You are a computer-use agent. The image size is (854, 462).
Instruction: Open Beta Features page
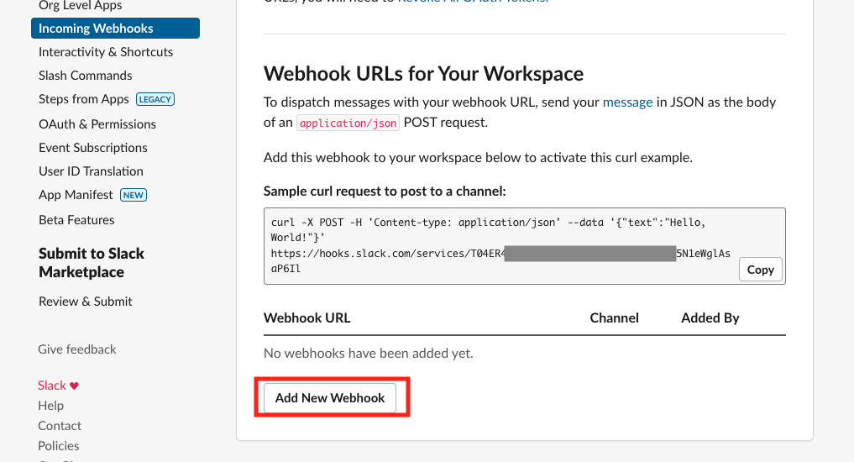click(x=76, y=220)
